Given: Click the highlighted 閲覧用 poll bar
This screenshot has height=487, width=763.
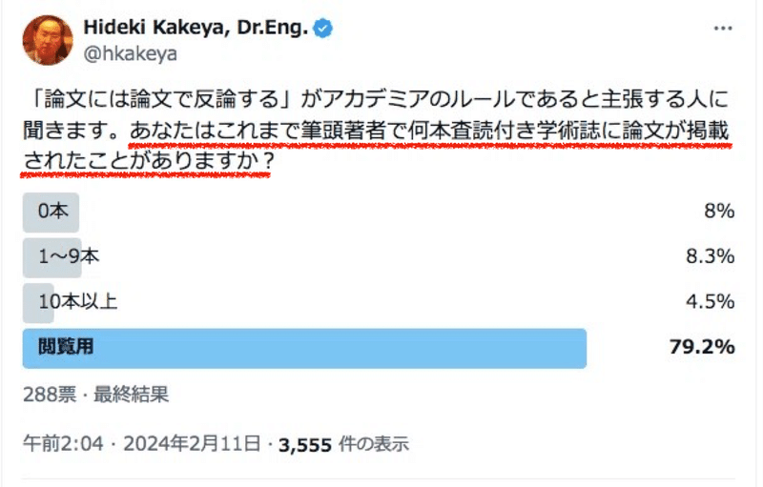Looking at the screenshot, I should point(303,347).
